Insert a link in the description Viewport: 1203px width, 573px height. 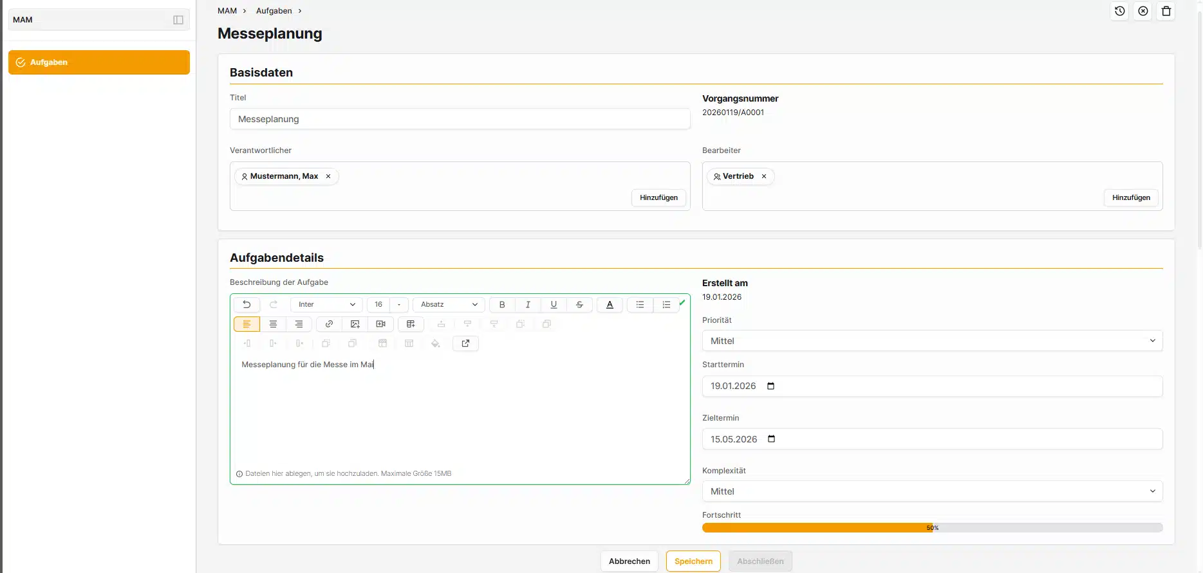tap(329, 324)
